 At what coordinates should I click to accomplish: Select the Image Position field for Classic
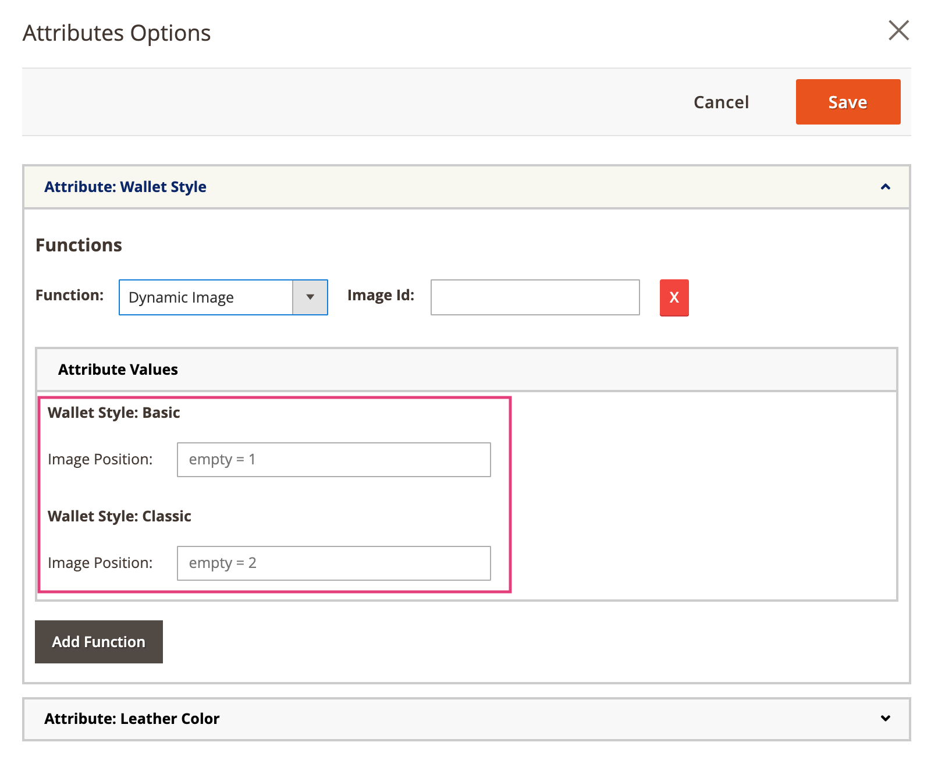click(x=333, y=563)
